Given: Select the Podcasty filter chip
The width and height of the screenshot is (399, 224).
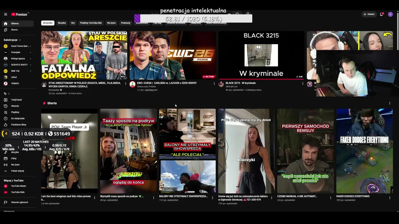Looking at the screenshot, I should coord(126,23).
